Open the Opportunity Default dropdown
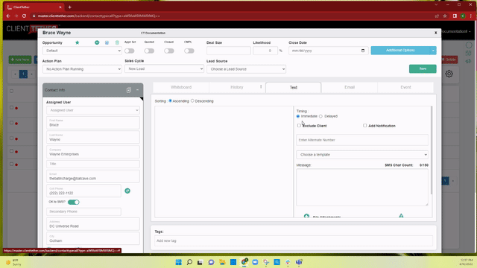The width and height of the screenshot is (477, 268). 82,51
